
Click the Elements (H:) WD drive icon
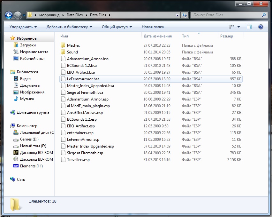point(16,166)
